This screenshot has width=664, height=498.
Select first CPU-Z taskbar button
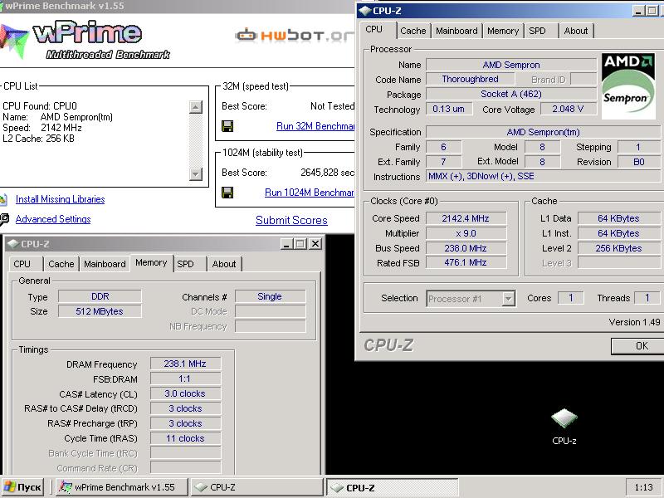256,487
